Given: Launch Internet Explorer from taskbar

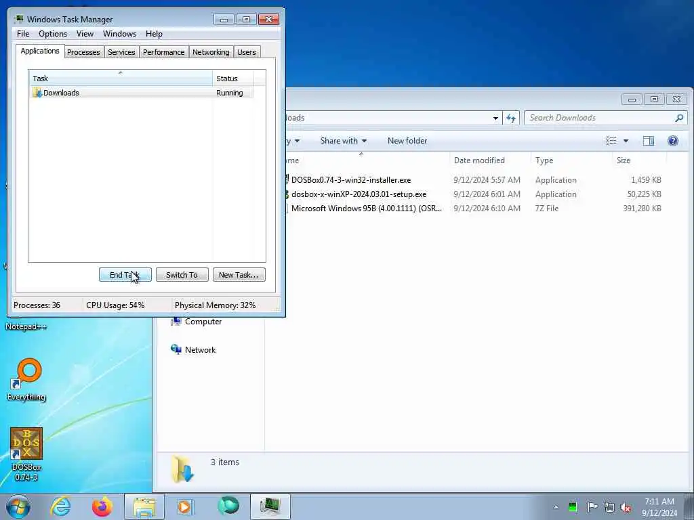Looking at the screenshot, I should [x=60, y=506].
